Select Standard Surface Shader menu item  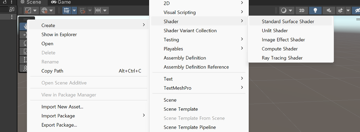click(x=288, y=21)
